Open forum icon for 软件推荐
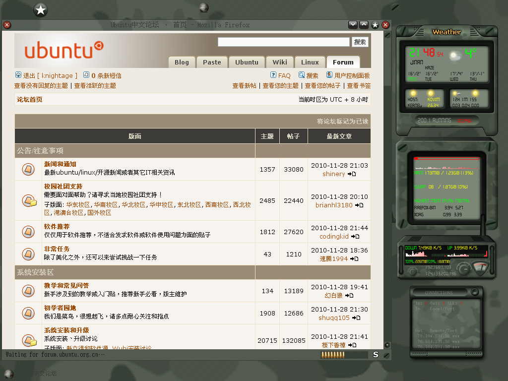Screen dimensions: 508x381 pyautogui.click(x=28, y=232)
